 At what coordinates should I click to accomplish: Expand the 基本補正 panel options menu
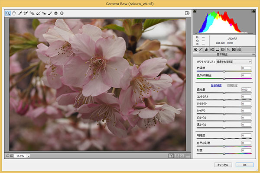click(253, 54)
